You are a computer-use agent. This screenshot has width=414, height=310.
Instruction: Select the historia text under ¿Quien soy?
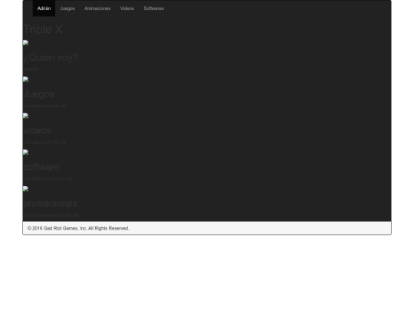point(31,70)
